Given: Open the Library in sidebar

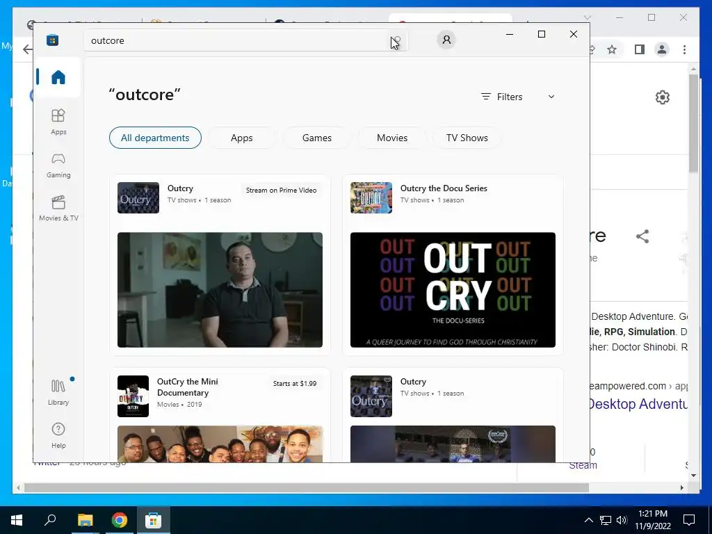Looking at the screenshot, I should point(58,393).
